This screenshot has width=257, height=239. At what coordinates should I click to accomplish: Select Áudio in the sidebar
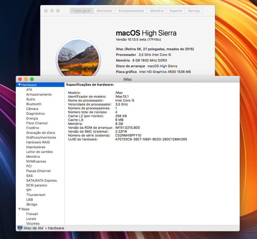click(30, 99)
